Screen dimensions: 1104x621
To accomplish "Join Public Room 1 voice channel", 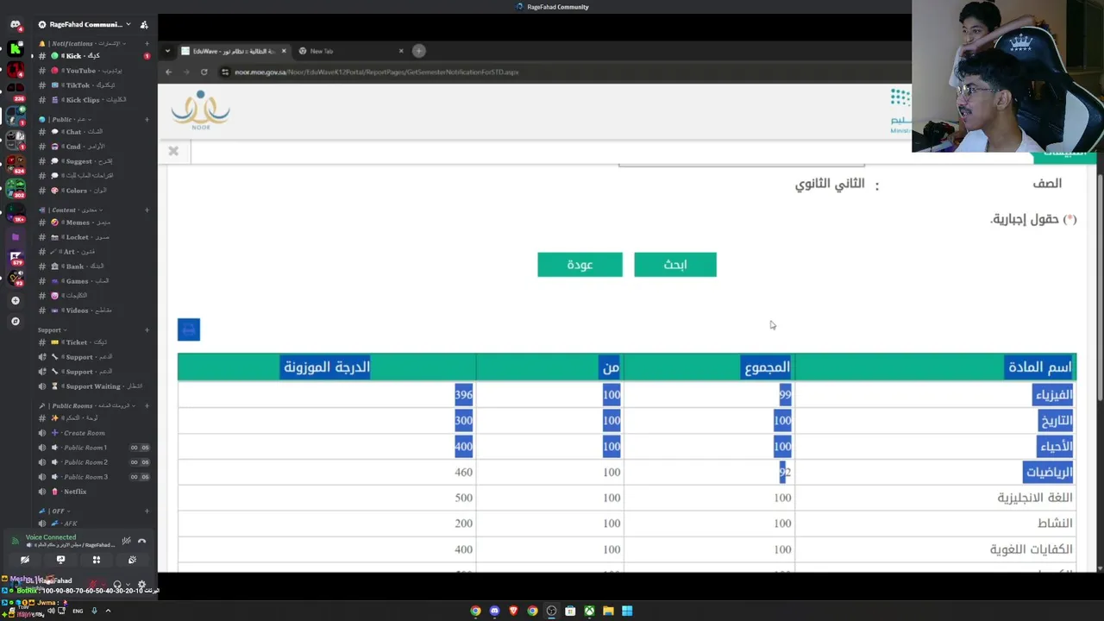I will coord(93,448).
